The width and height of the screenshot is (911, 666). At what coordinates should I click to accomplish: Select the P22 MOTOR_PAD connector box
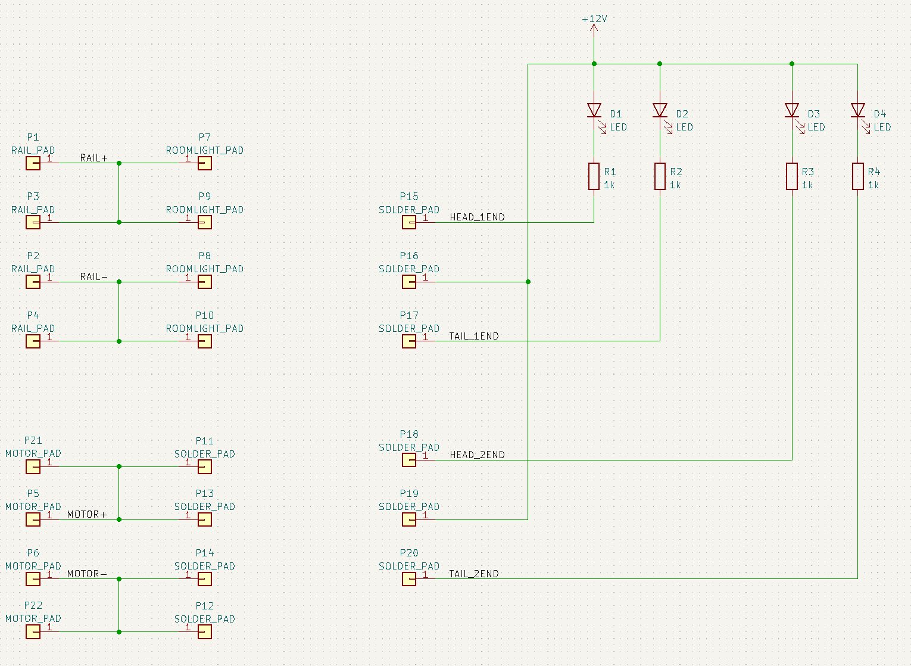33,631
